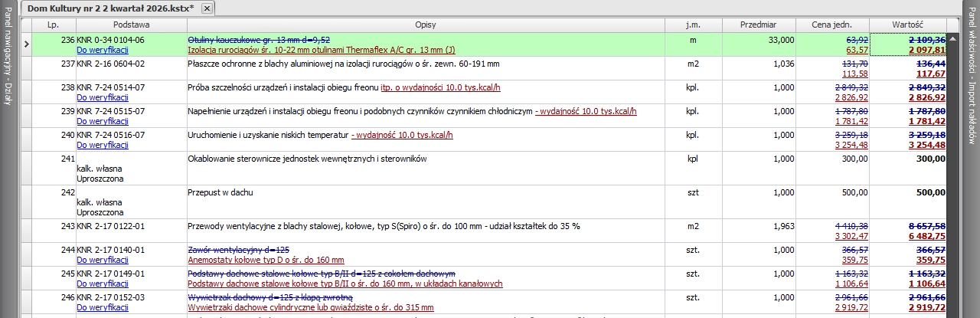Open the Panel właściwości - Import nakładów side panel

971,77
